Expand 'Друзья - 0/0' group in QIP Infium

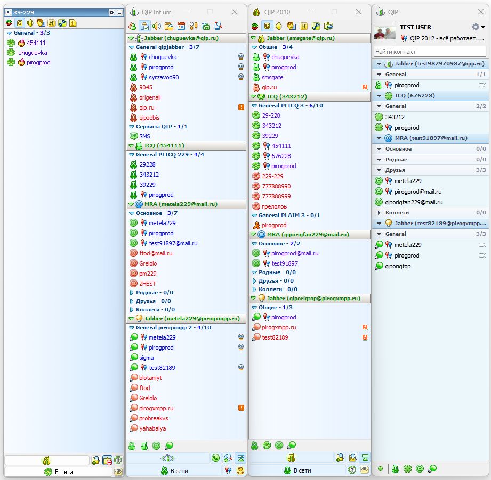coord(132,301)
